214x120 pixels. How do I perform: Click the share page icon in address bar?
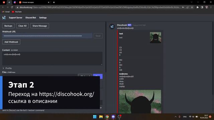point(188,7)
